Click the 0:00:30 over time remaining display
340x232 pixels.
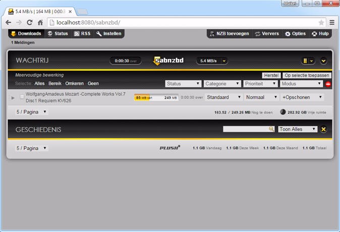126,61
